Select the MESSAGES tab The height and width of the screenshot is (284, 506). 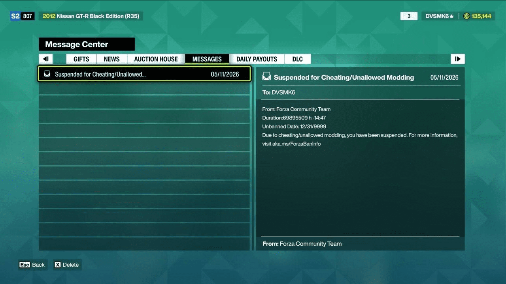point(207,59)
